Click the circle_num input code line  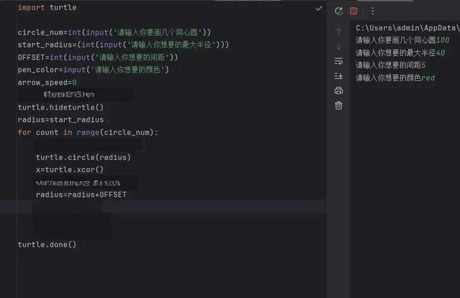[114, 32]
